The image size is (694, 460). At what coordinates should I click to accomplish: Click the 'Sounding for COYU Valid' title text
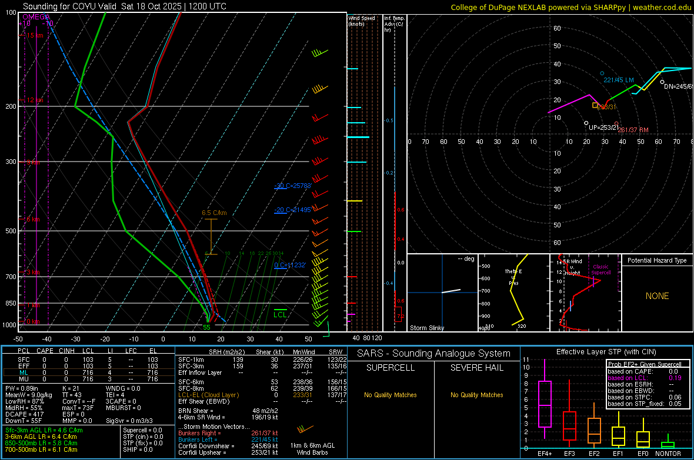point(71,6)
